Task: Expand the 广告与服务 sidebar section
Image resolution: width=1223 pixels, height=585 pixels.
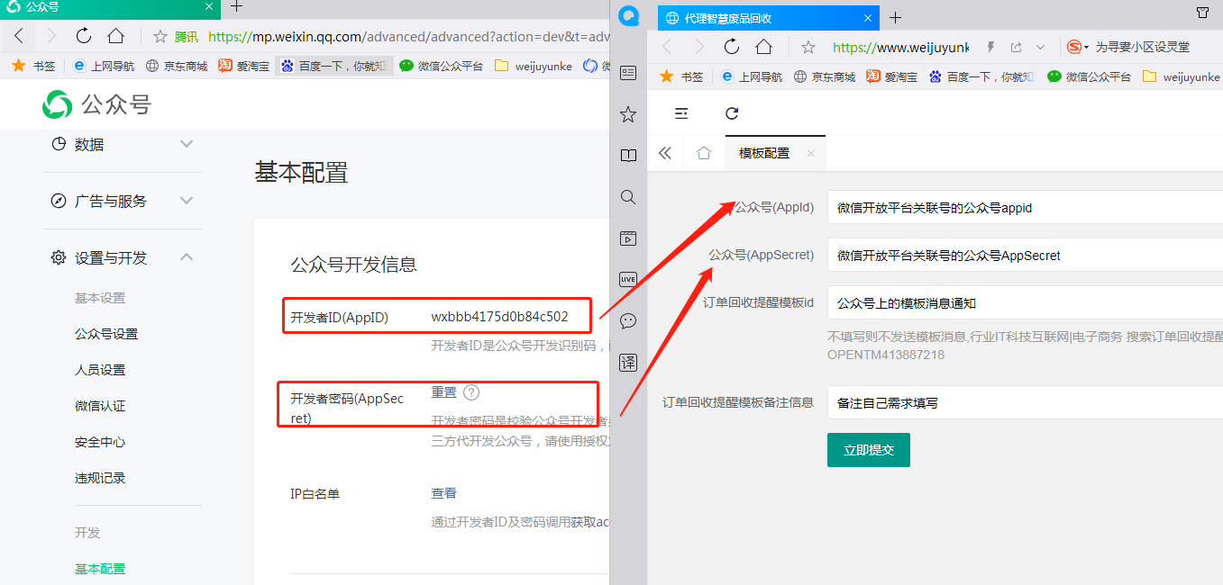Action: pyautogui.click(x=123, y=201)
